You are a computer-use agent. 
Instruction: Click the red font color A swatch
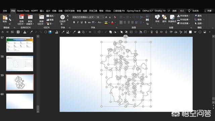pos(112,23)
